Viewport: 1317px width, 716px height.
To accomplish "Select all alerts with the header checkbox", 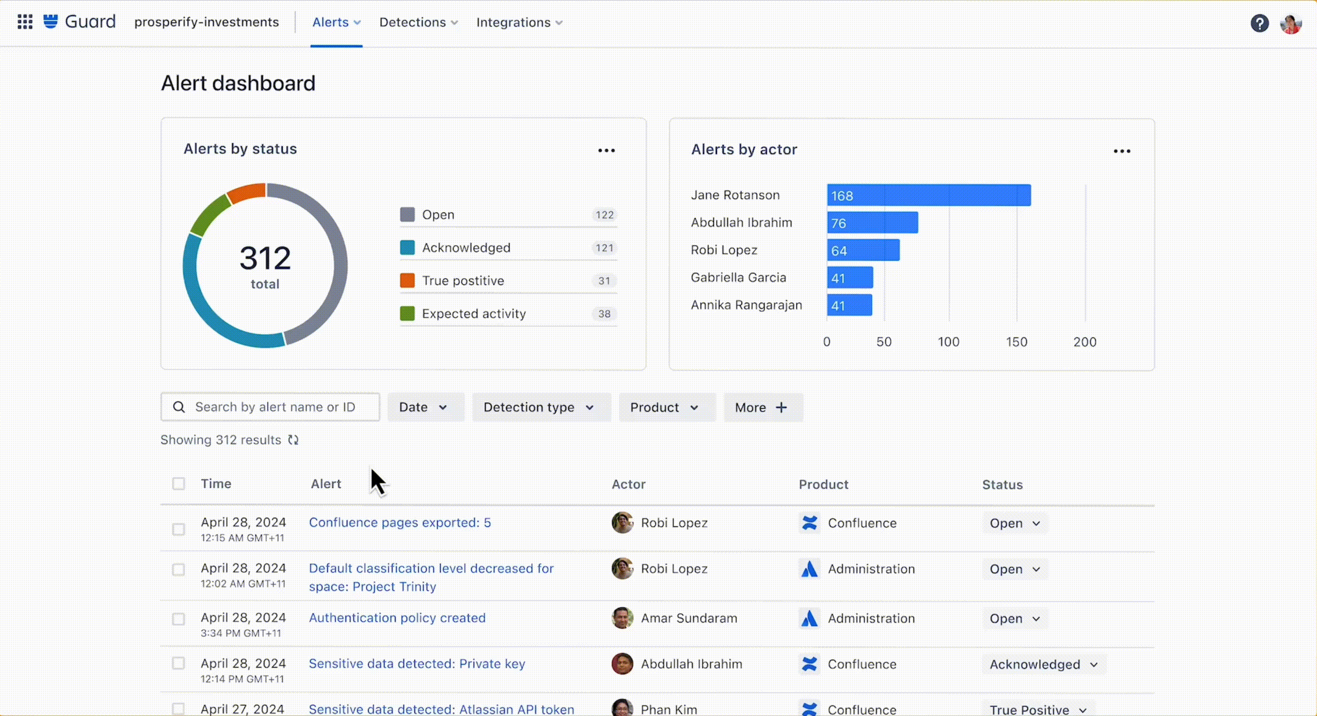I will click(x=178, y=483).
